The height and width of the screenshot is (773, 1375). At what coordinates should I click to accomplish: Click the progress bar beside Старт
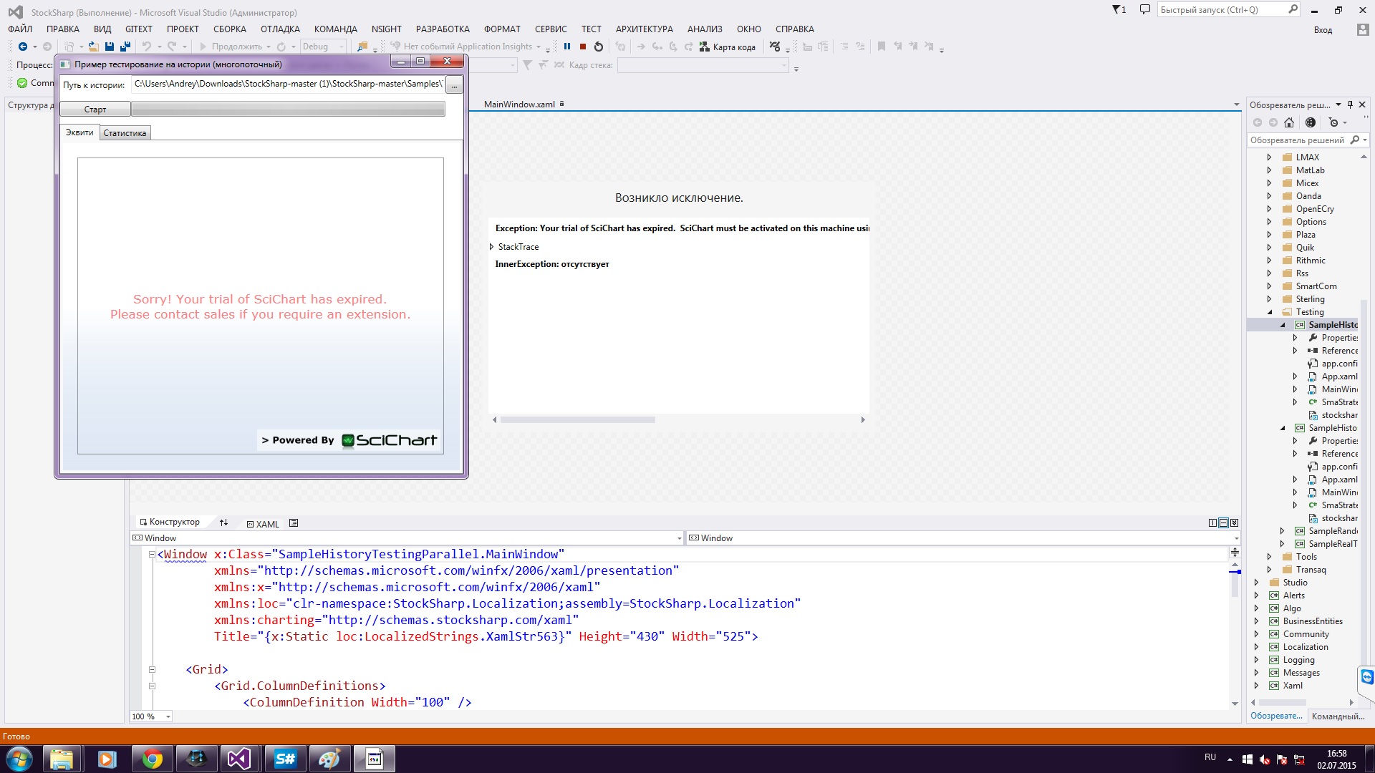coord(288,109)
